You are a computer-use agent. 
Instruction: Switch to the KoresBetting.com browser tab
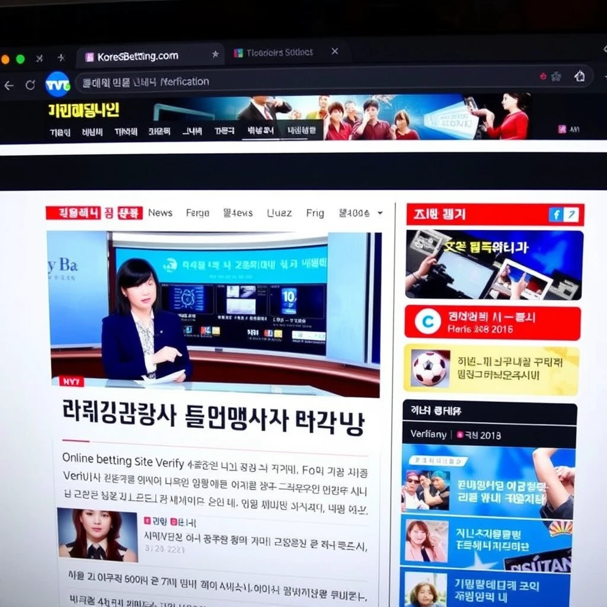point(136,56)
